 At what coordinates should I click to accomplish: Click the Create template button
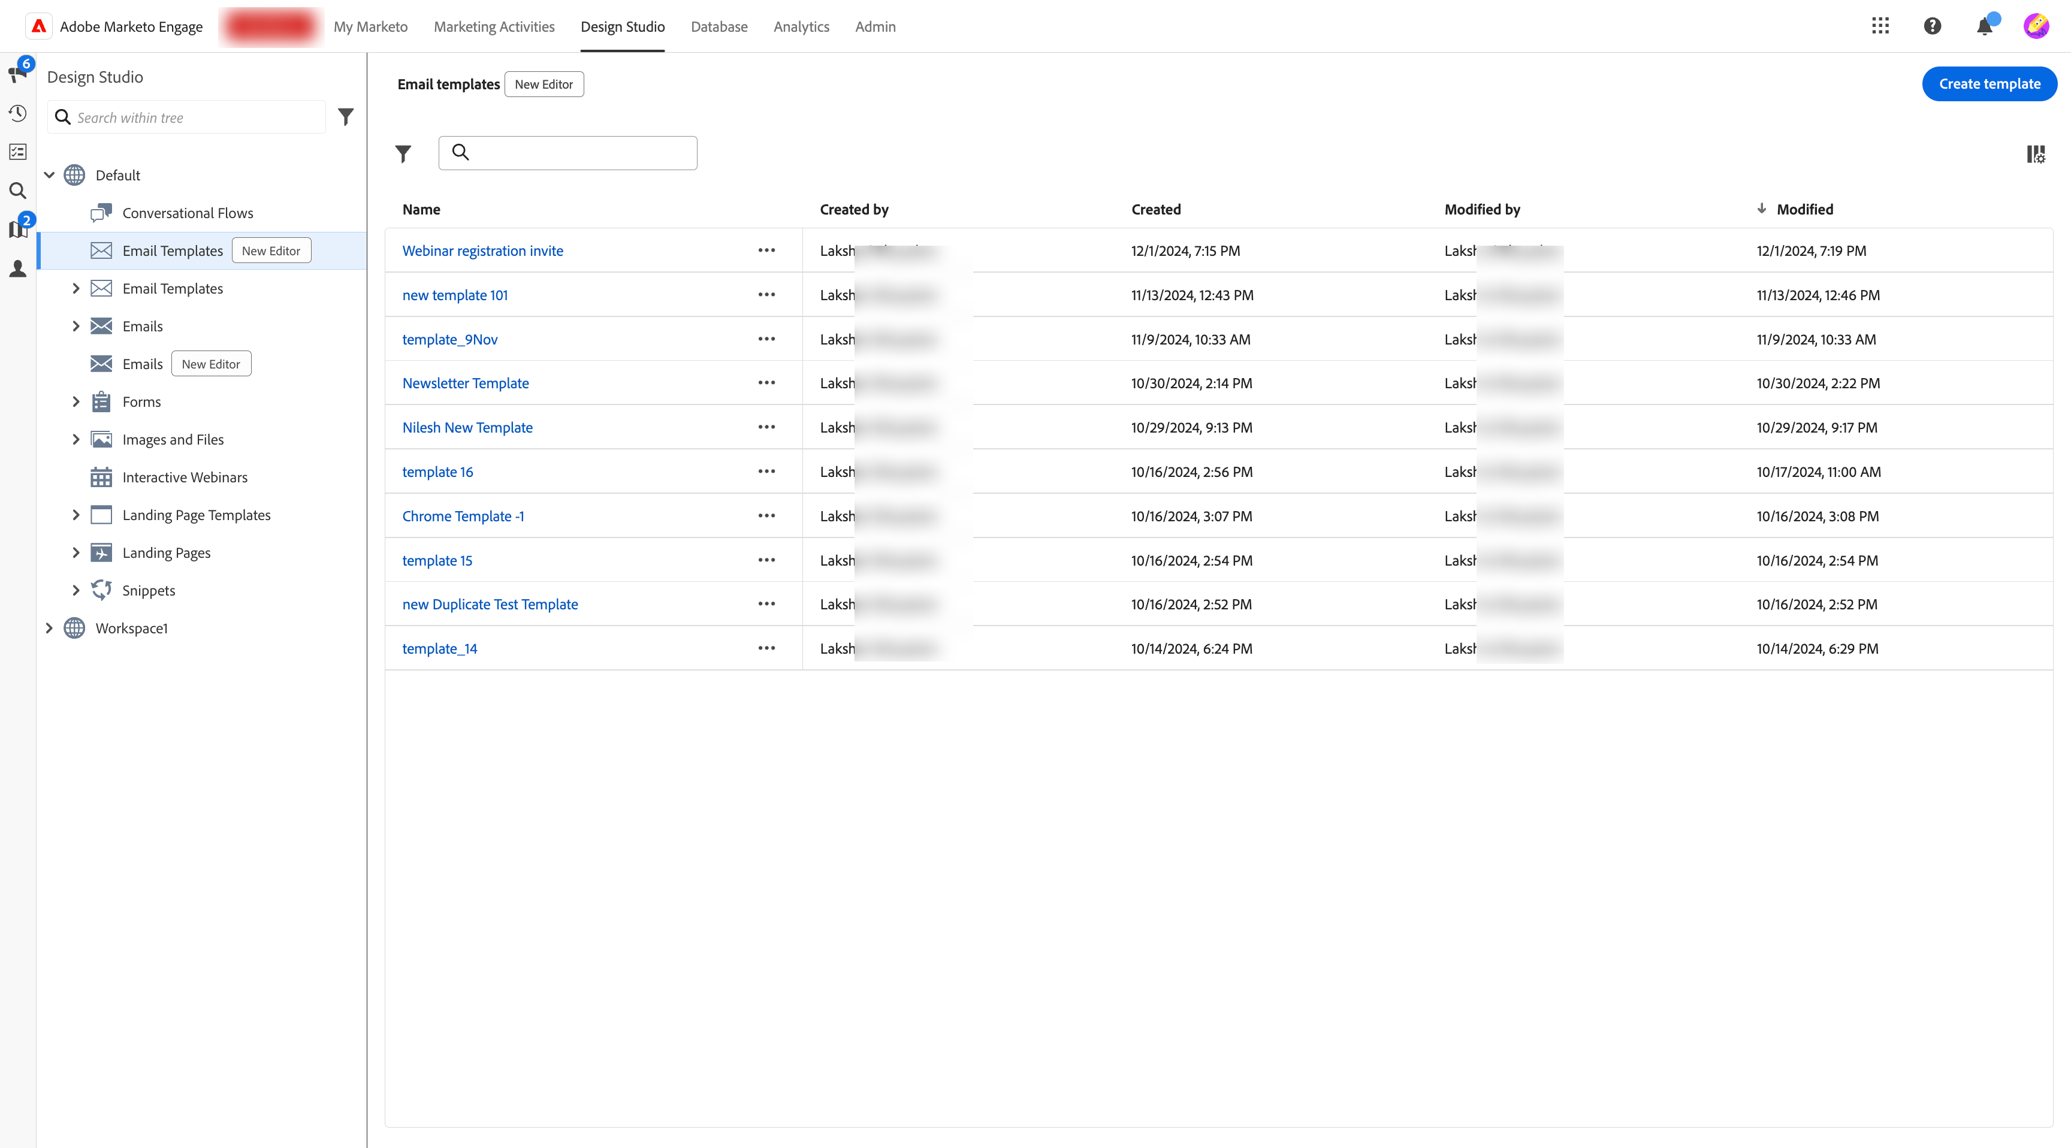pyautogui.click(x=1989, y=84)
